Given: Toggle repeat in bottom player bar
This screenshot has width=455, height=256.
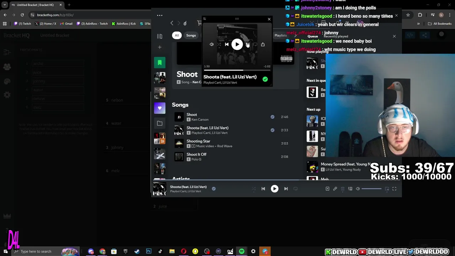Looking at the screenshot, I should tap(295, 189).
